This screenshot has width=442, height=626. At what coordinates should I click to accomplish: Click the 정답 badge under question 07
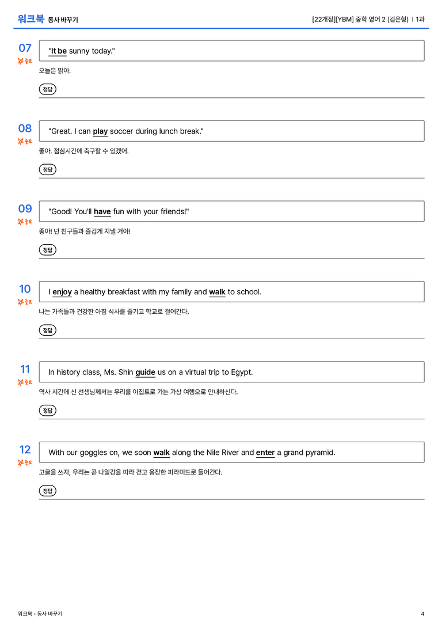47,89
